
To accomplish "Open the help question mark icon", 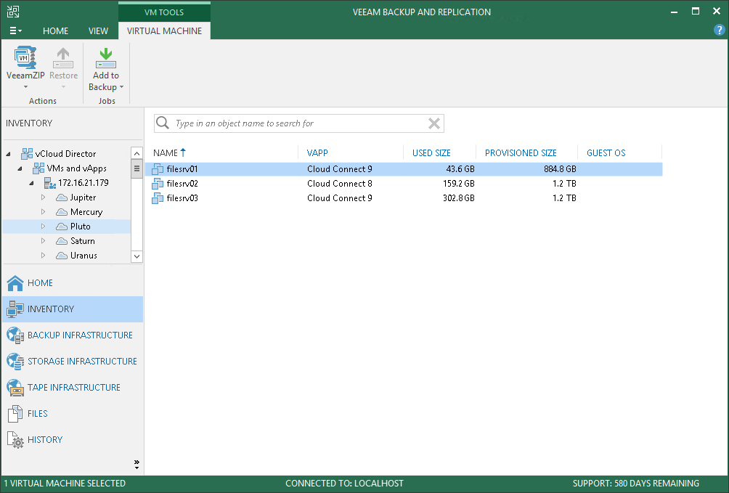I will click(719, 30).
